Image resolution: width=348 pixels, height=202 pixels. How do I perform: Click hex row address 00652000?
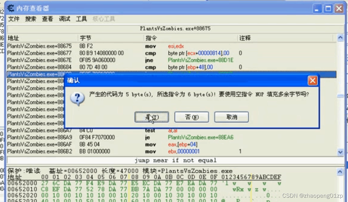(22, 183)
